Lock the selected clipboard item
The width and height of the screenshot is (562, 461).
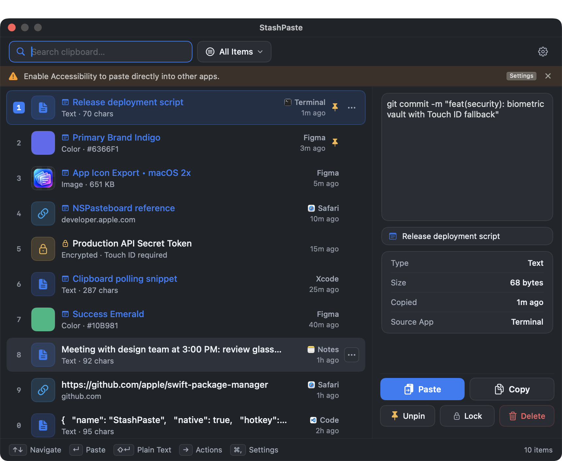coord(467,416)
